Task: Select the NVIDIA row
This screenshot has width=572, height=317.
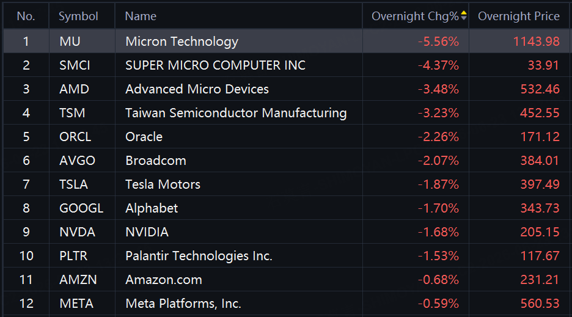Action: tap(286, 232)
